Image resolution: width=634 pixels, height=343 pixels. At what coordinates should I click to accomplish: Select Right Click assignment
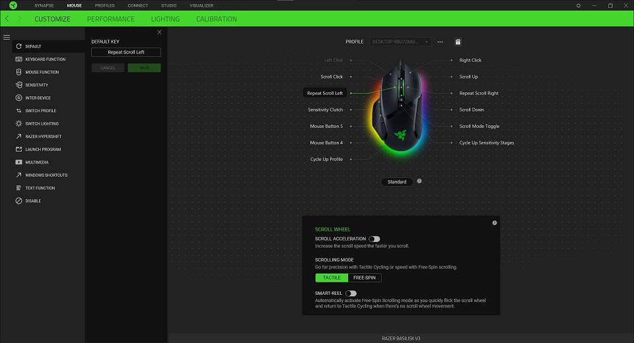point(470,60)
